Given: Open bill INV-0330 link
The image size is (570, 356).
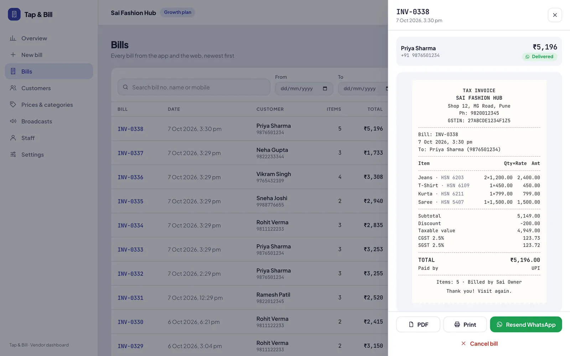Looking at the screenshot, I should (x=130, y=322).
